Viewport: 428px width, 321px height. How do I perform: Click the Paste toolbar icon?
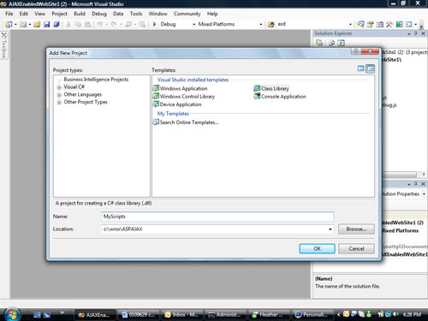click(87, 24)
